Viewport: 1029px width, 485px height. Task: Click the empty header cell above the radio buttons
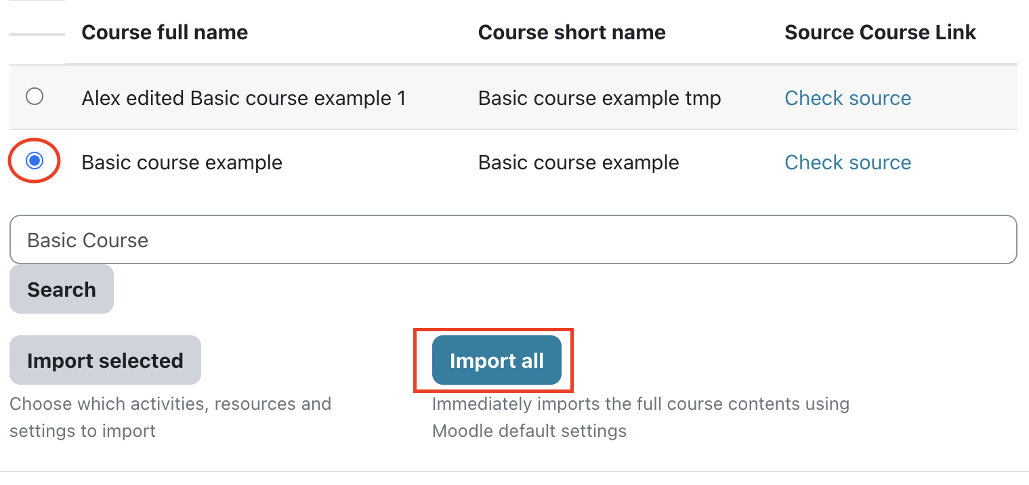(37, 33)
